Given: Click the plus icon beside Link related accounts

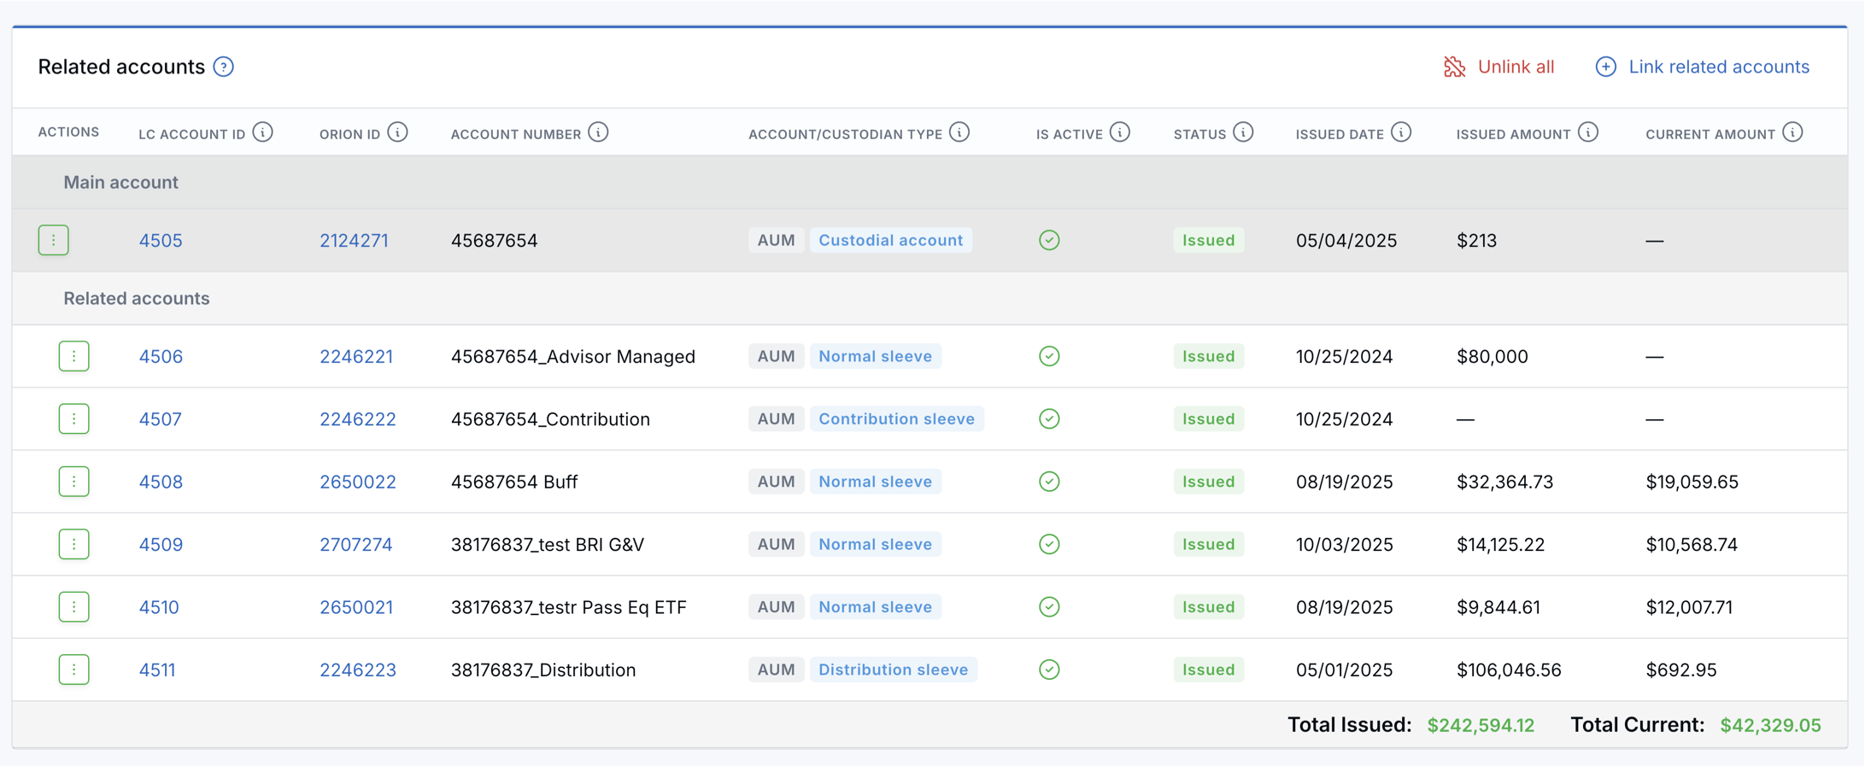Looking at the screenshot, I should tap(1605, 67).
